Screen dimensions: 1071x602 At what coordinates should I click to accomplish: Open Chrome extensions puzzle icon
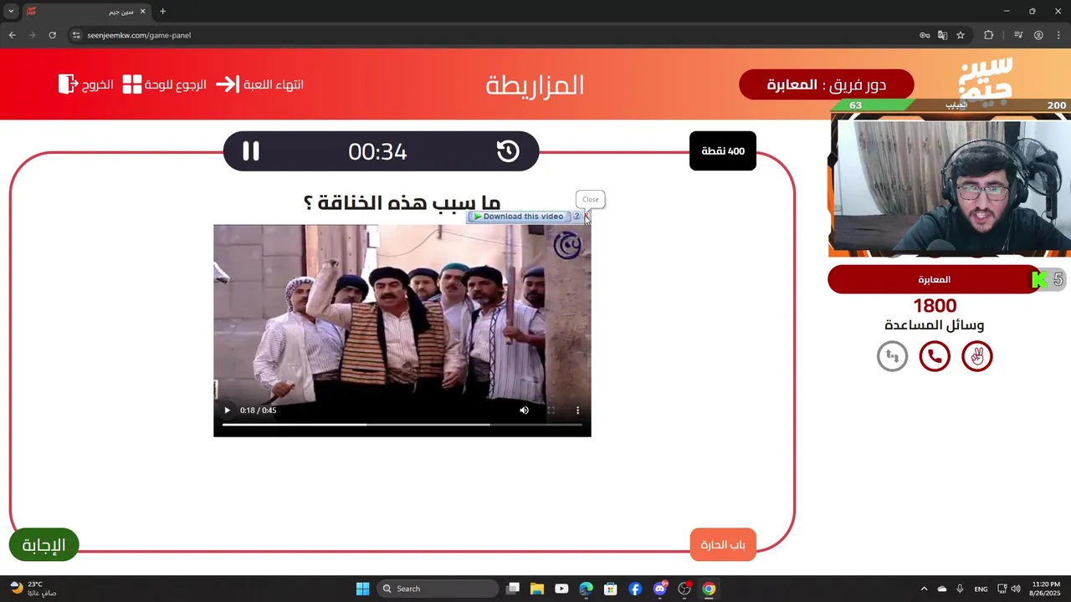click(x=988, y=35)
